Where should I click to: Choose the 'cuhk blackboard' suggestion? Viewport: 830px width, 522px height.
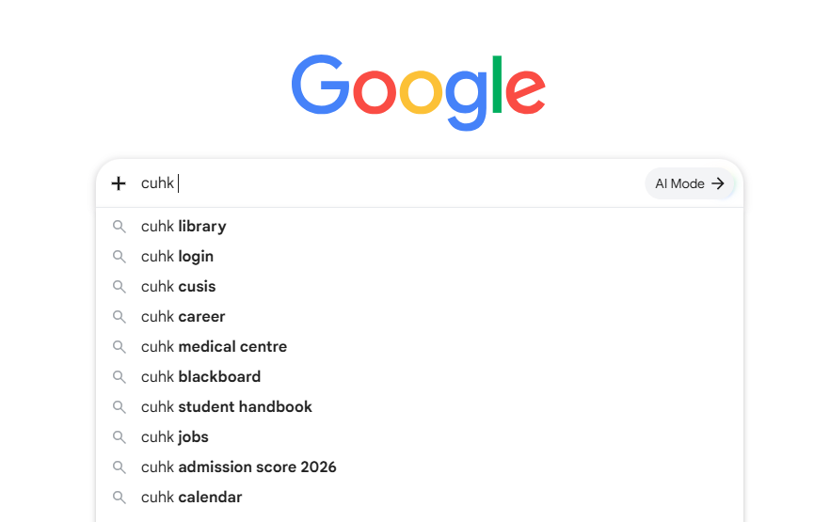[x=420, y=377]
